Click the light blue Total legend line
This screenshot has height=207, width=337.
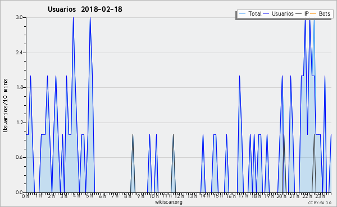pos(242,14)
